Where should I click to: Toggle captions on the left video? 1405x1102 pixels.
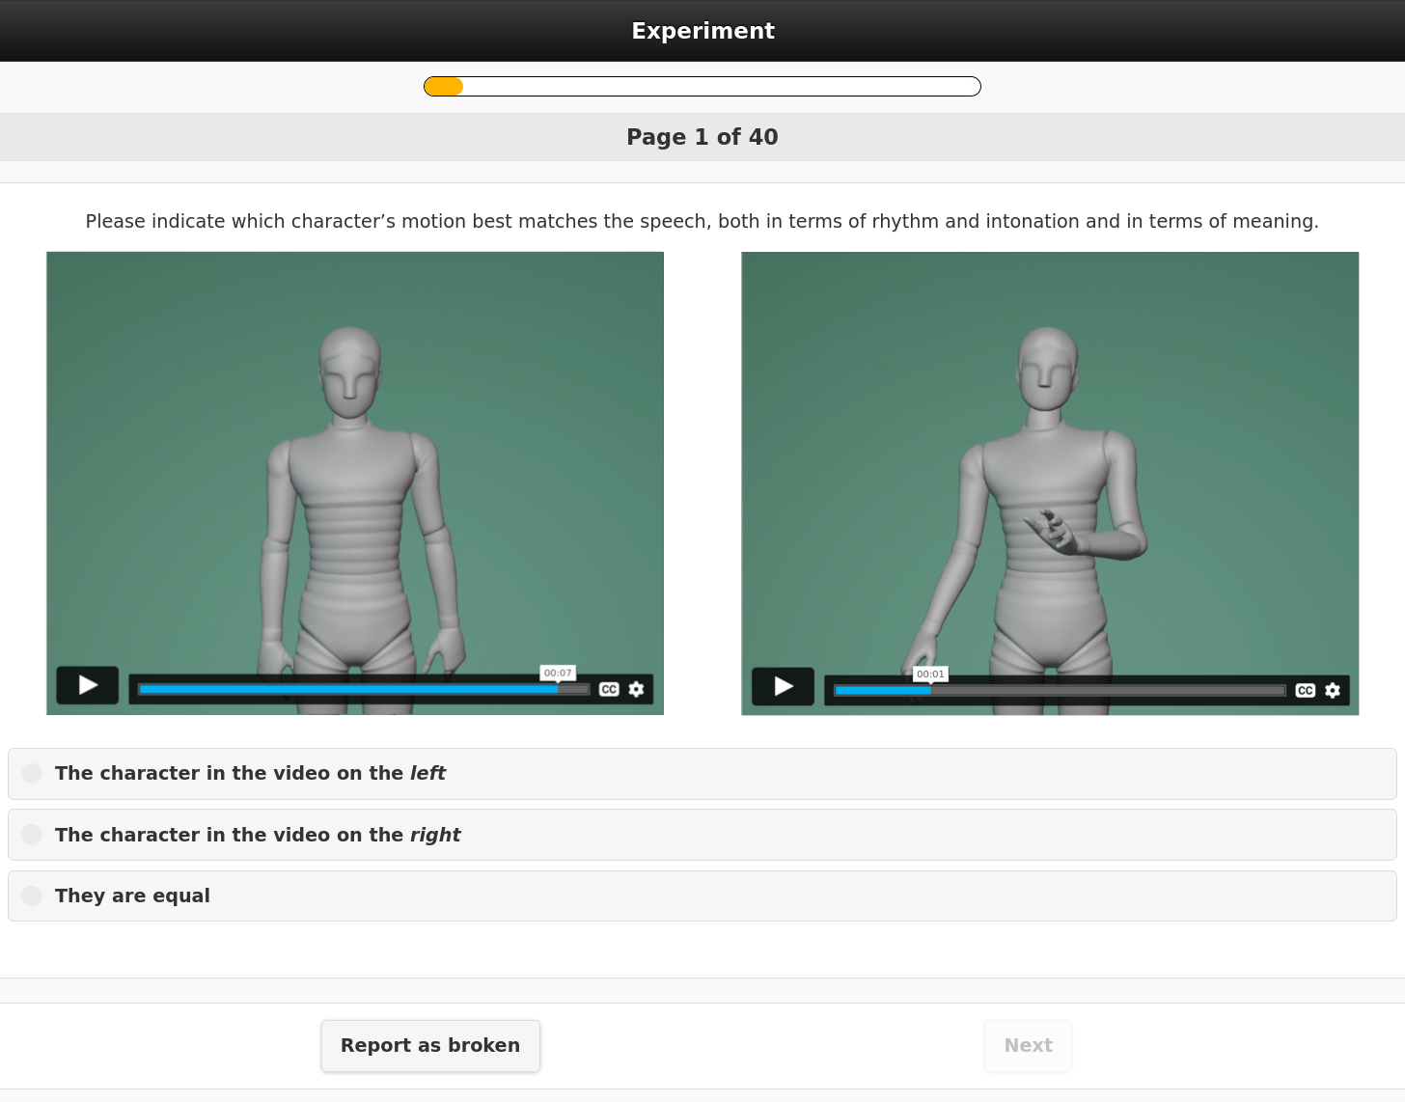[609, 689]
